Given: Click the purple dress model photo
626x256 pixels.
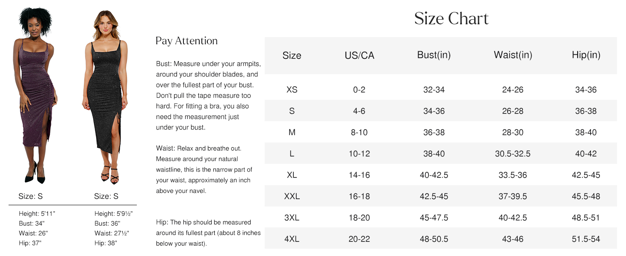Looking at the screenshot, I should [x=35, y=96].
